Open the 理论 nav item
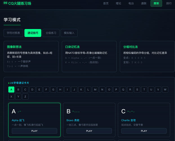 118,3
